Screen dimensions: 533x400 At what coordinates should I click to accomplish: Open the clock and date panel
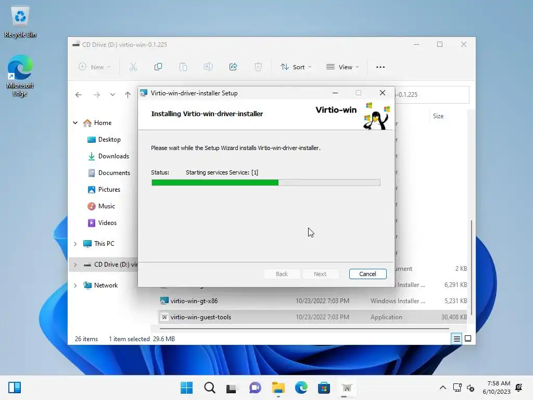click(496, 387)
